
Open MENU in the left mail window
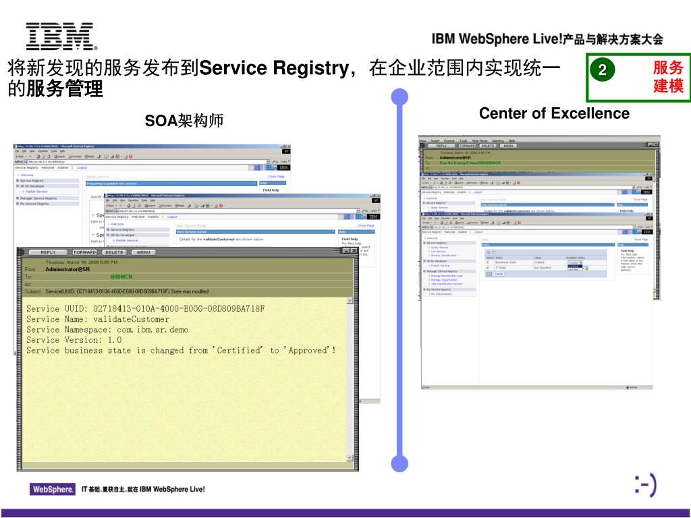point(144,252)
